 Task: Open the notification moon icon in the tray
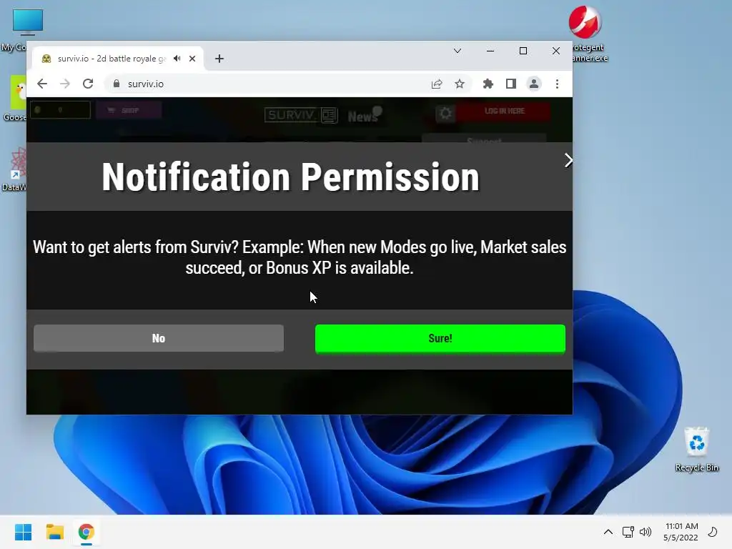click(713, 532)
